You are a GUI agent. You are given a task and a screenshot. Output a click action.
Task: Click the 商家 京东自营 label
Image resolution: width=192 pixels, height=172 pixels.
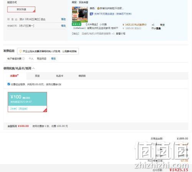[80, 2]
